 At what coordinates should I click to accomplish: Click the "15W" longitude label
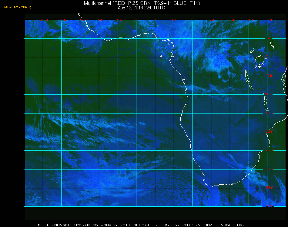pos(81,20)
